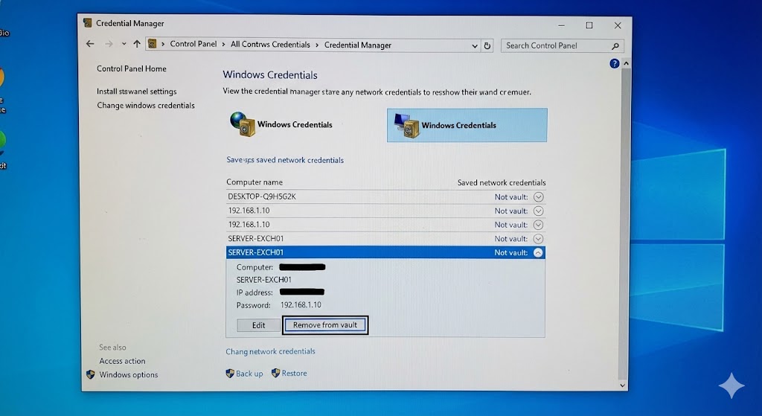Viewport: 762px width, 416px height.
Task: Click the shield icon beside Restore
Action: [x=275, y=373]
